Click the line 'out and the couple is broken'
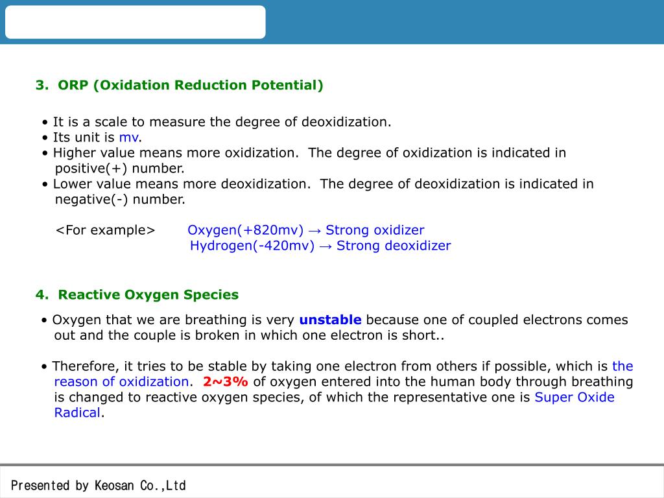The image size is (664, 498). point(250,335)
